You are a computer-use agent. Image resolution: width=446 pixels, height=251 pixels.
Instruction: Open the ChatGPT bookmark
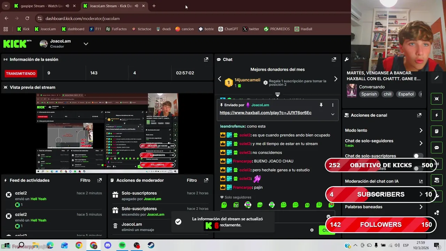[x=228, y=29]
